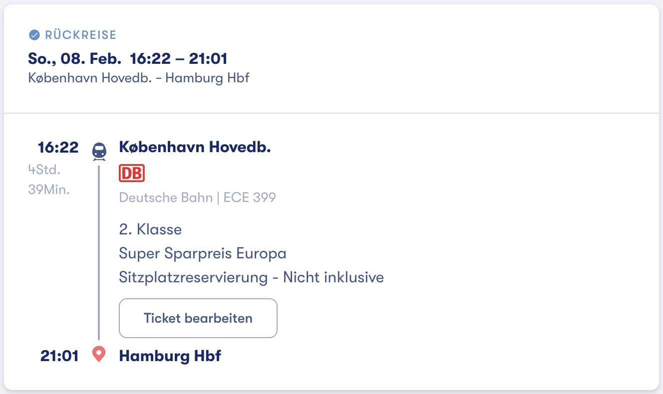Select the bold København Hovedb. station name
663x394 pixels.
[195, 147]
